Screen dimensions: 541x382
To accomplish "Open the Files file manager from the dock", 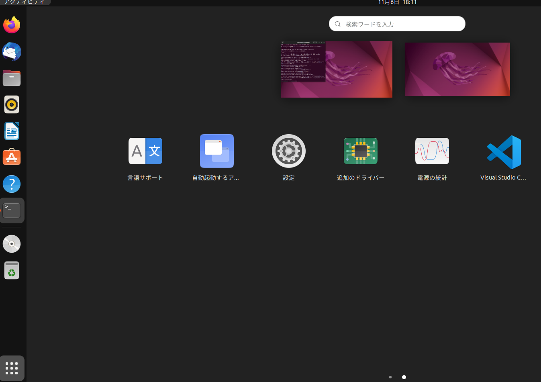I will [x=12, y=78].
